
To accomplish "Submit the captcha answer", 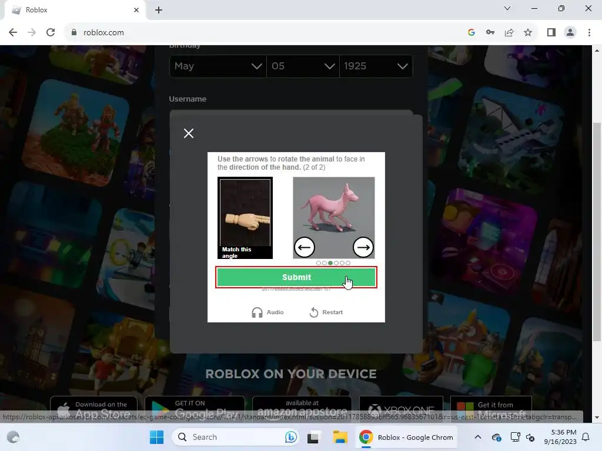I will [296, 277].
